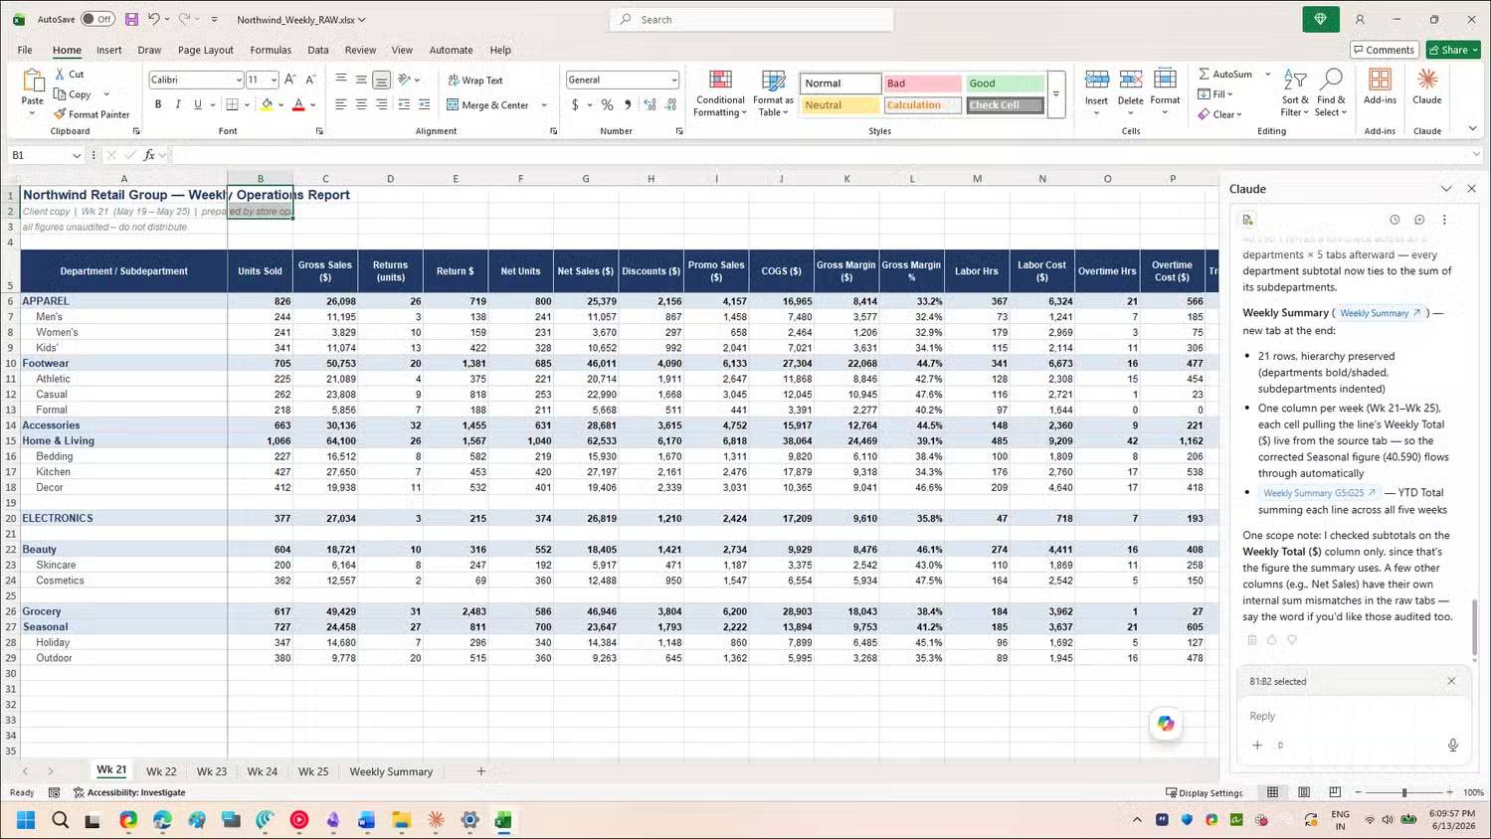Click the Comma Style button
The height and width of the screenshot is (839, 1491).
(627, 104)
